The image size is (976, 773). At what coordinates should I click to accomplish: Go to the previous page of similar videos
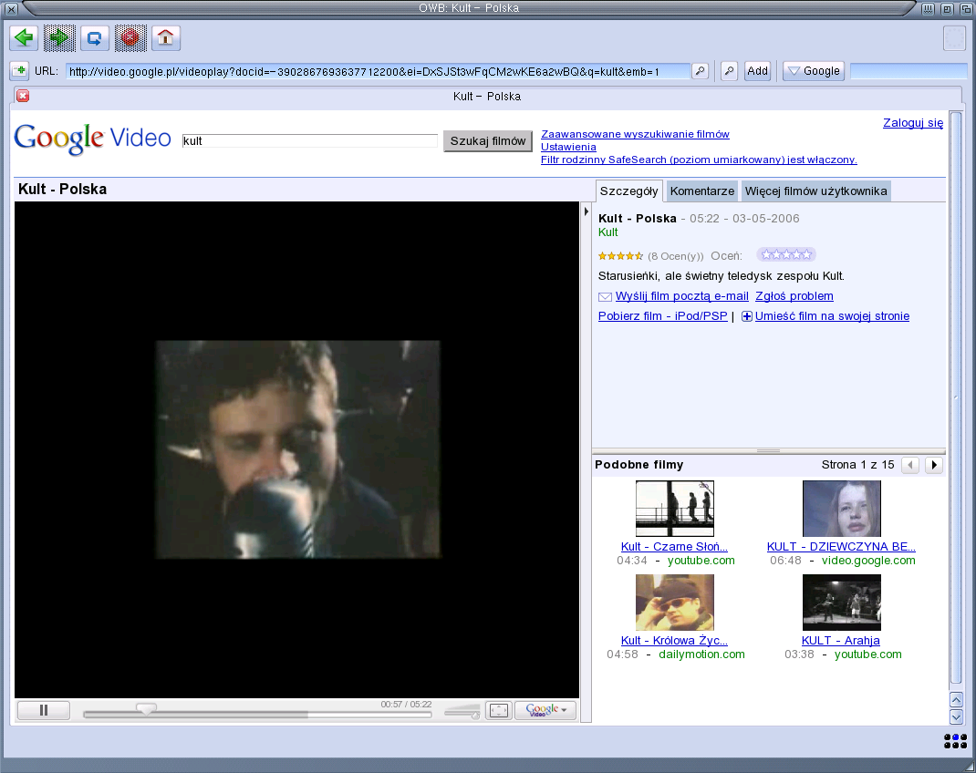[910, 465]
